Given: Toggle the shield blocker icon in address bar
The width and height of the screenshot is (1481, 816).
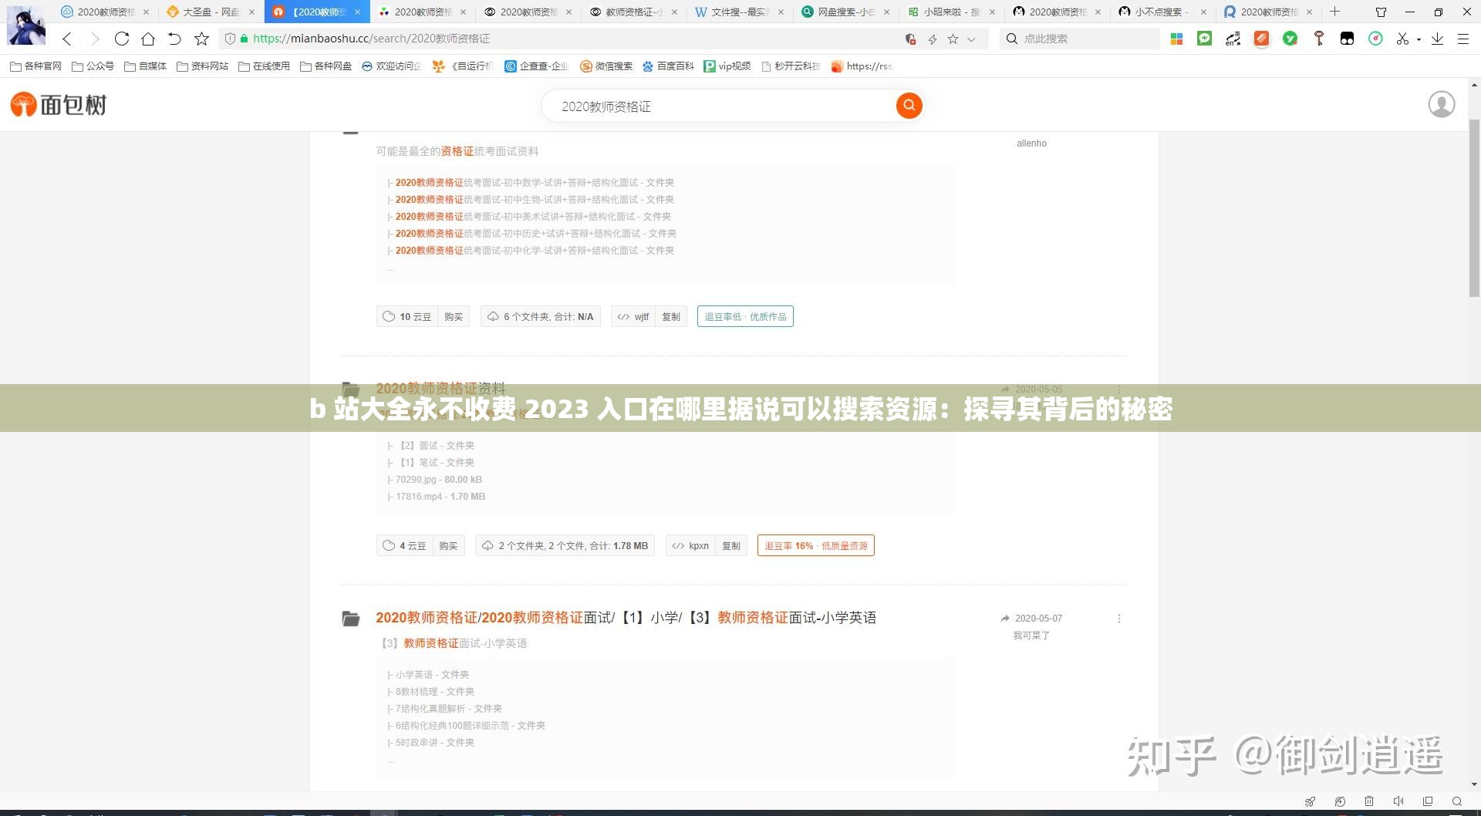Looking at the screenshot, I should pyautogui.click(x=909, y=39).
